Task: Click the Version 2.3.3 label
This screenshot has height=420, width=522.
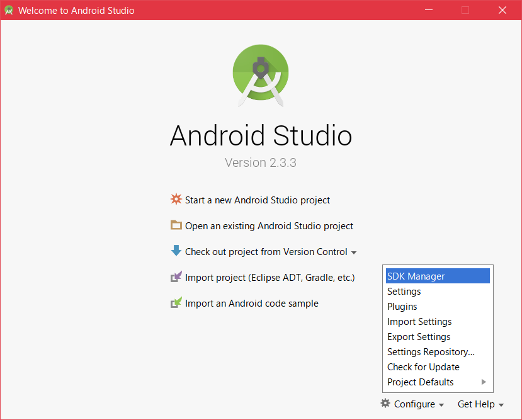Action: click(x=260, y=162)
